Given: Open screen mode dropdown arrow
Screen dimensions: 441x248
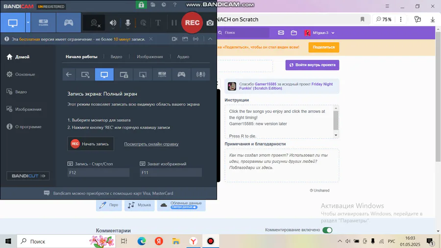Looking at the screenshot, I should (28, 23).
